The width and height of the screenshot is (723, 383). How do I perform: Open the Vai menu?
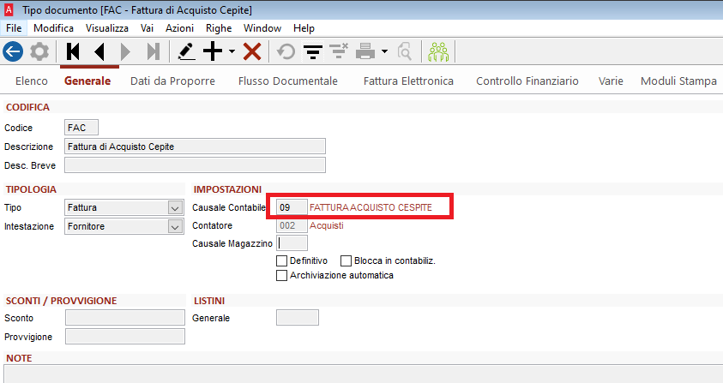pyautogui.click(x=148, y=28)
